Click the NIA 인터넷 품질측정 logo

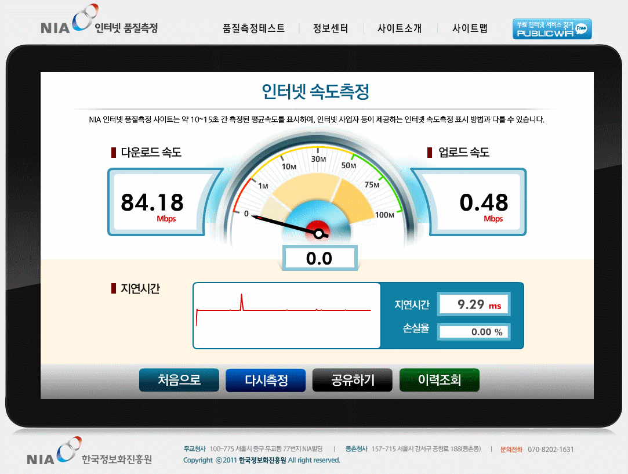pos(99,19)
